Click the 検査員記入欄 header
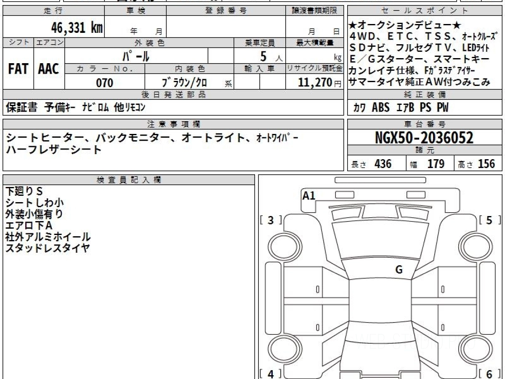 [129, 180]
